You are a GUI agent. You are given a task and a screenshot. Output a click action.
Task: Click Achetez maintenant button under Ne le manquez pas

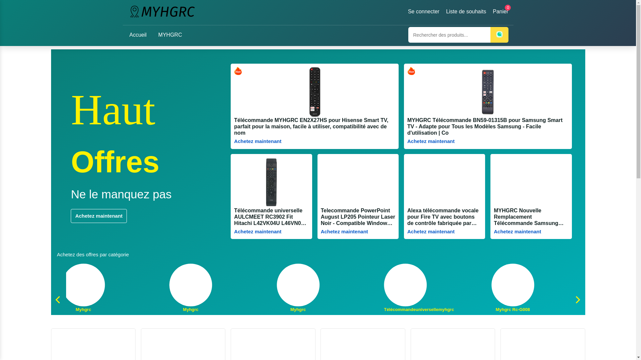[99, 216]
